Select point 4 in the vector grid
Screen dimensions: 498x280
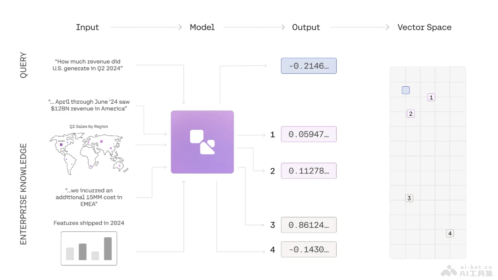(x=450, y=233)
